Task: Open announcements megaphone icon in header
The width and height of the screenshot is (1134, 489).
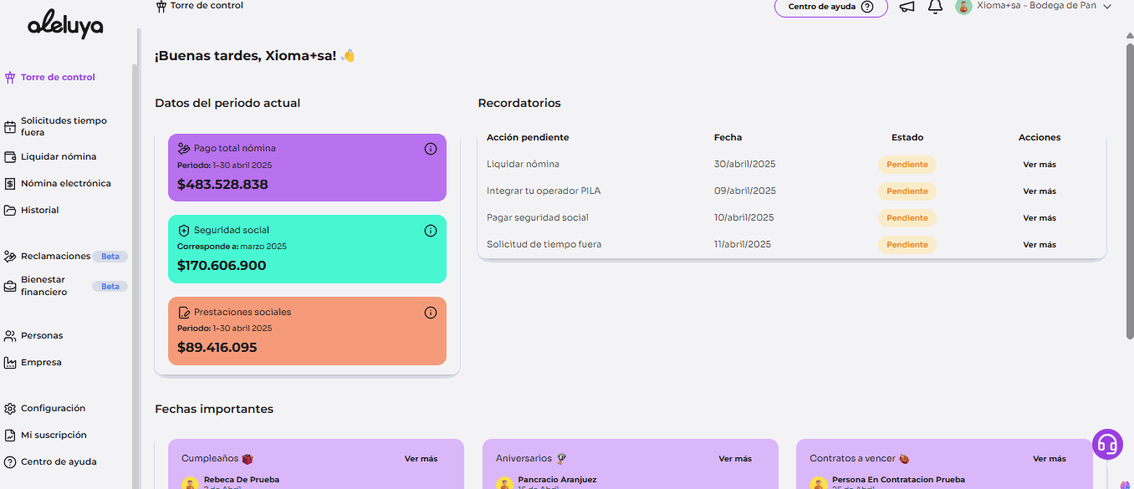Action: pos(907,7)
